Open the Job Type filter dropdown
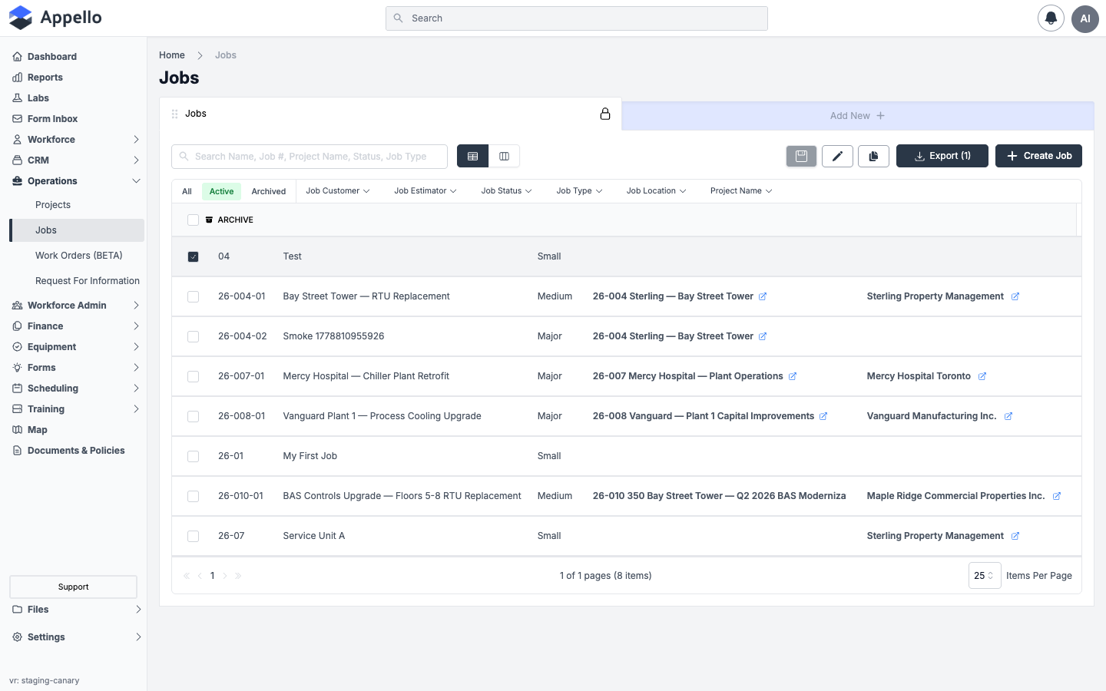The height and width of the screenshot is (691, 1106). [x=579, y=191]
